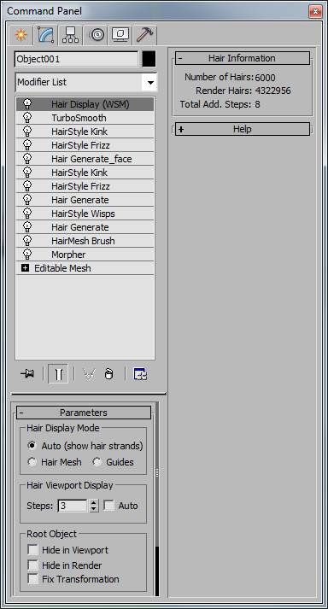This screenshot has height=609, width=328.
Task: Open the Motion panel wheel icon
Action: click(96, 35)
